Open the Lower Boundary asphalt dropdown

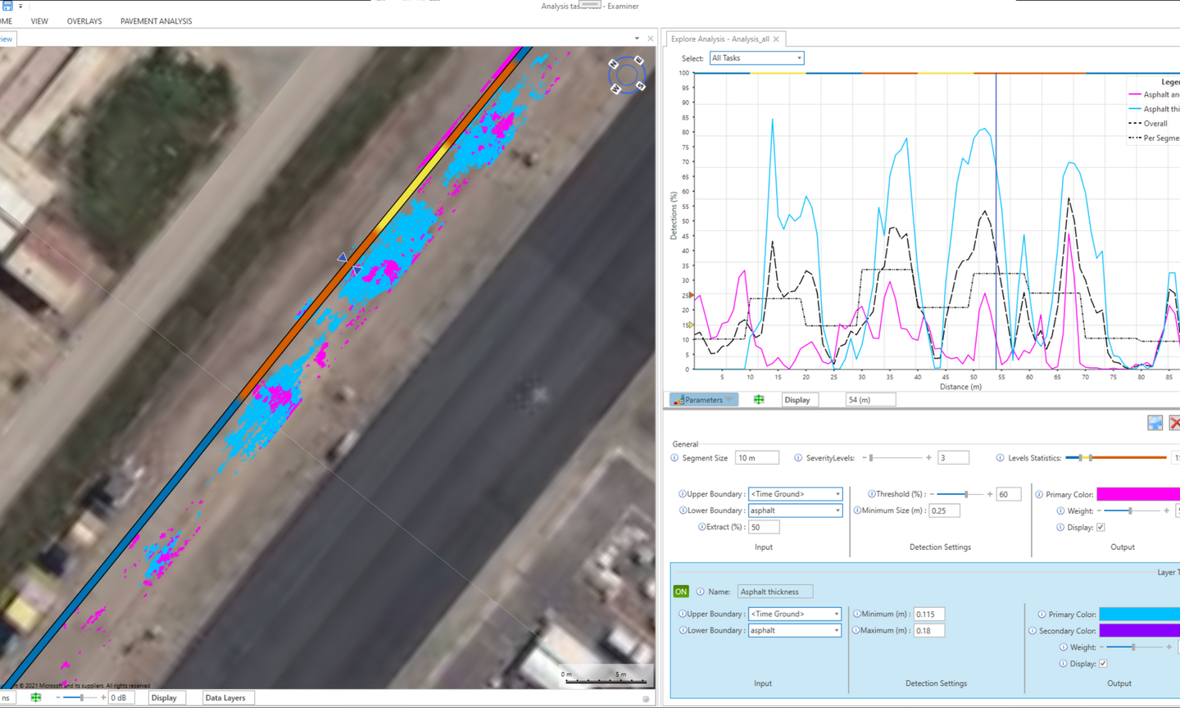(x=793, y=510)
